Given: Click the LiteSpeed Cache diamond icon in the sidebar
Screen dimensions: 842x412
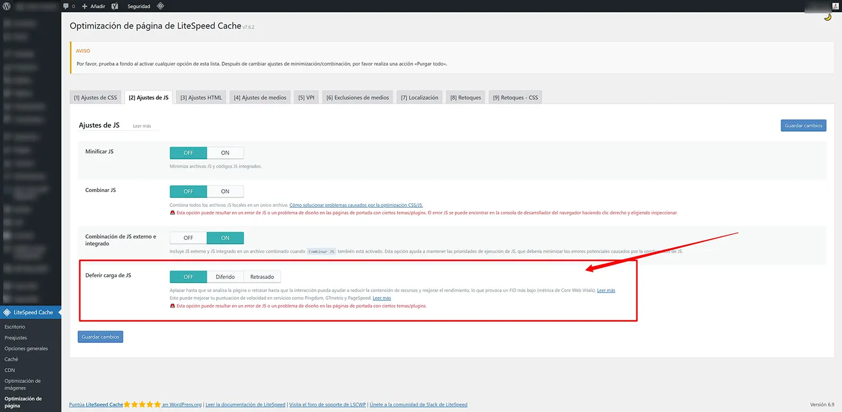Looking at the screenshot, I should click(x=7, y=312).
